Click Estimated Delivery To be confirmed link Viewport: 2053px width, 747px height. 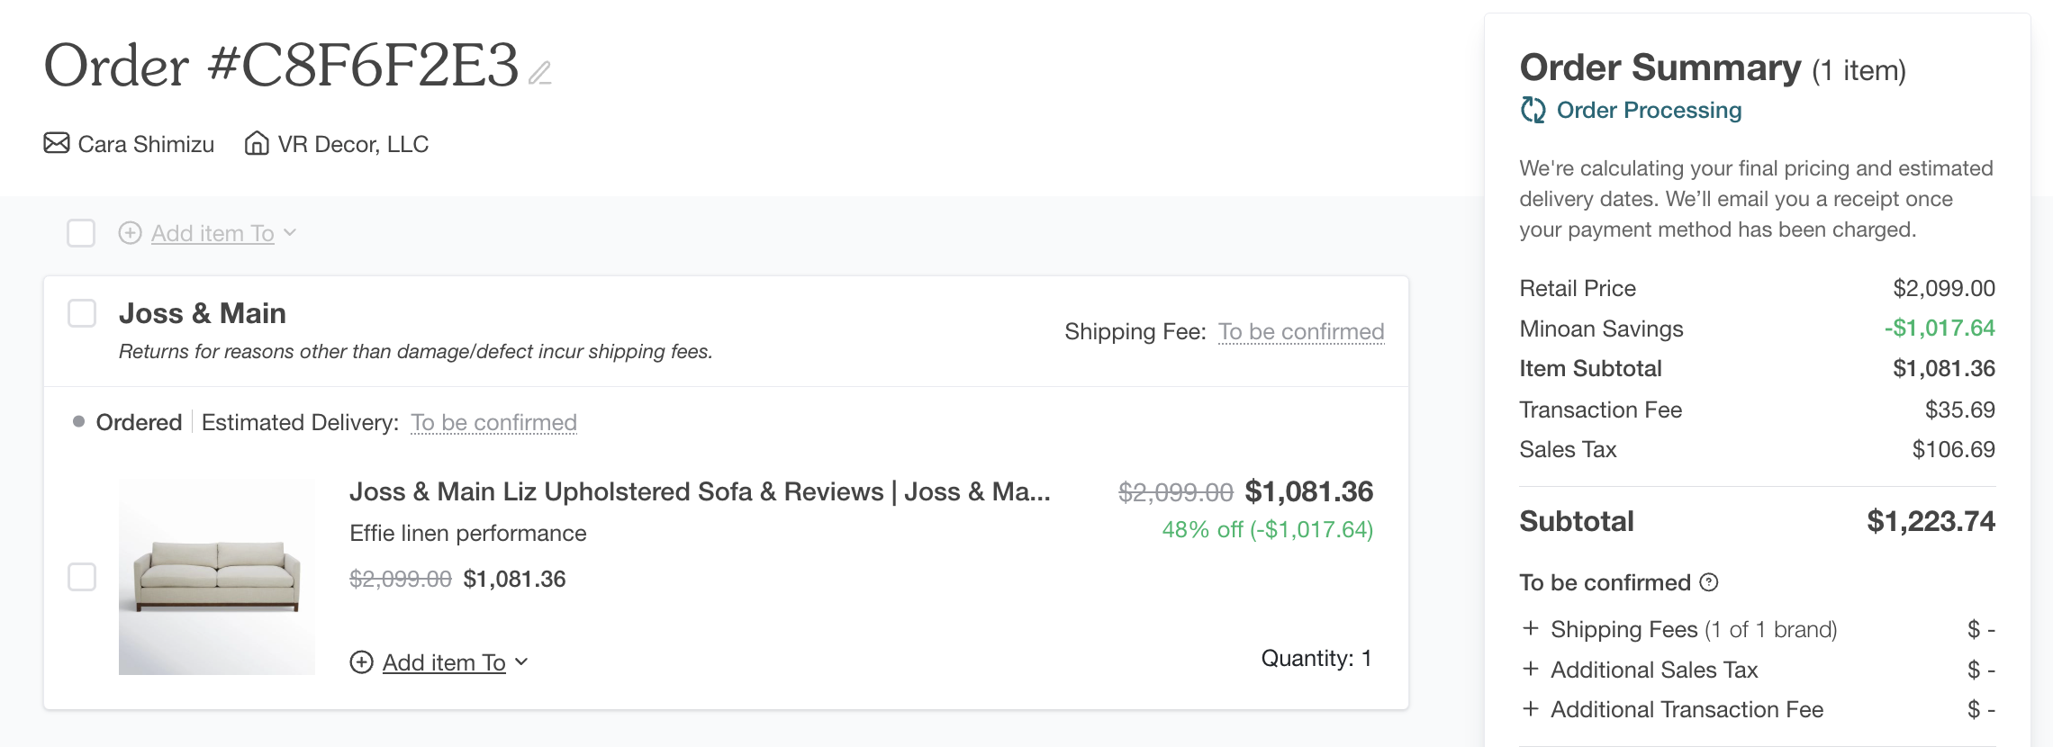tap(493, 422)
